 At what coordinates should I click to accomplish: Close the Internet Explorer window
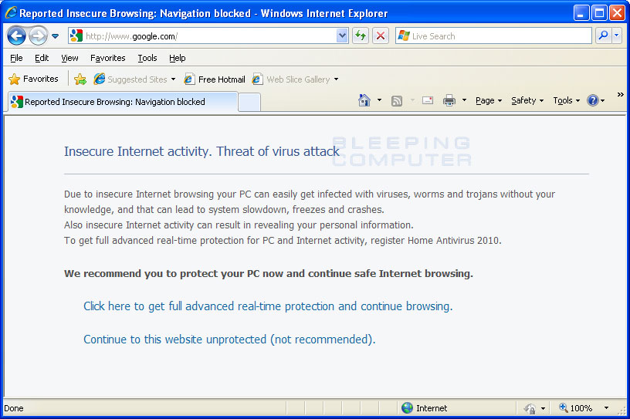click(617, 13)
